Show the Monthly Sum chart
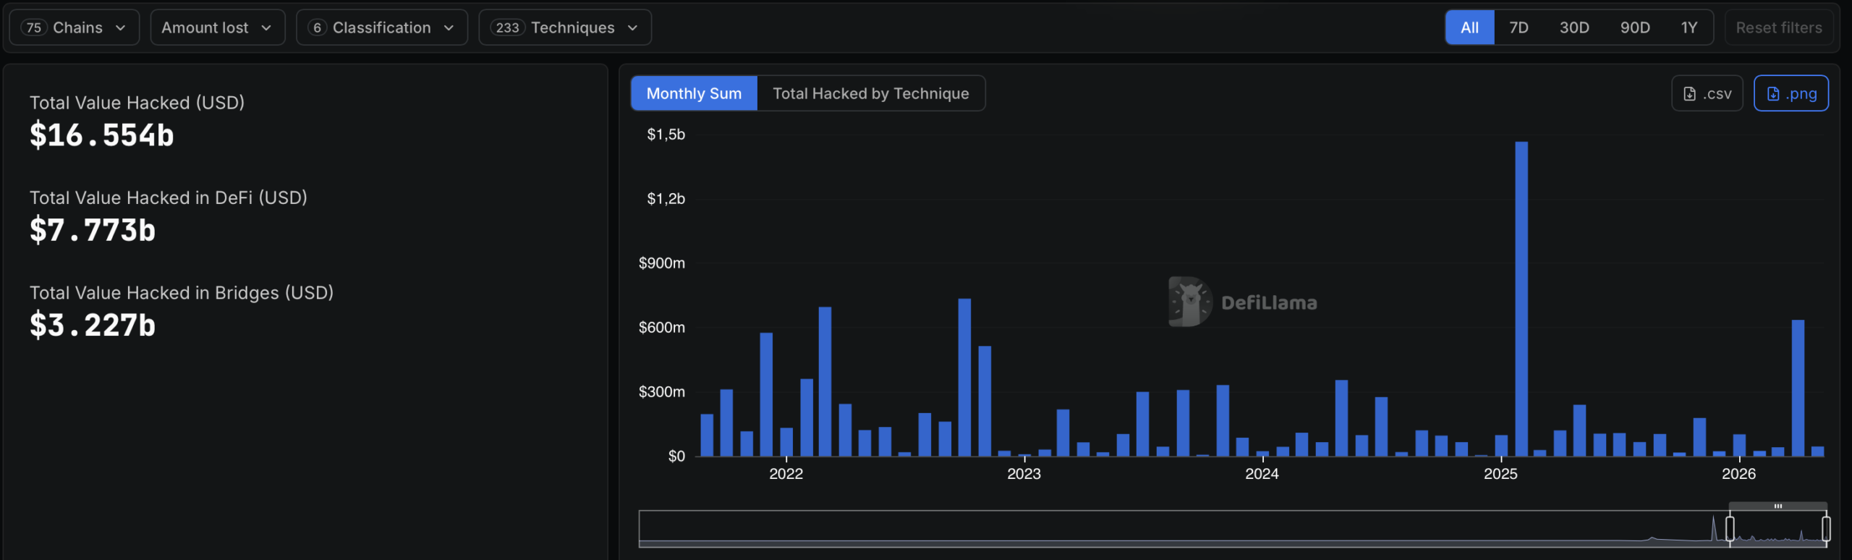 (694, 93)
